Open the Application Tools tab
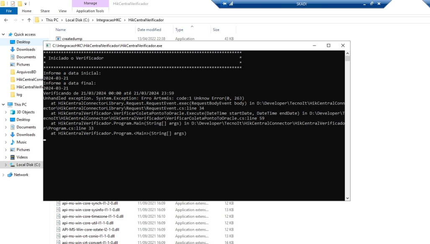The image size is (430, 244). 90,11
